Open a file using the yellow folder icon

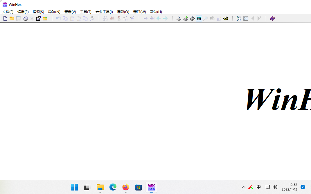12,19
